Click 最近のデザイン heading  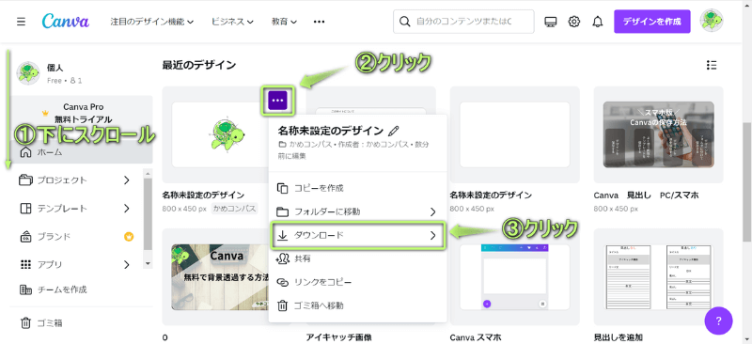tap(199, 65)
